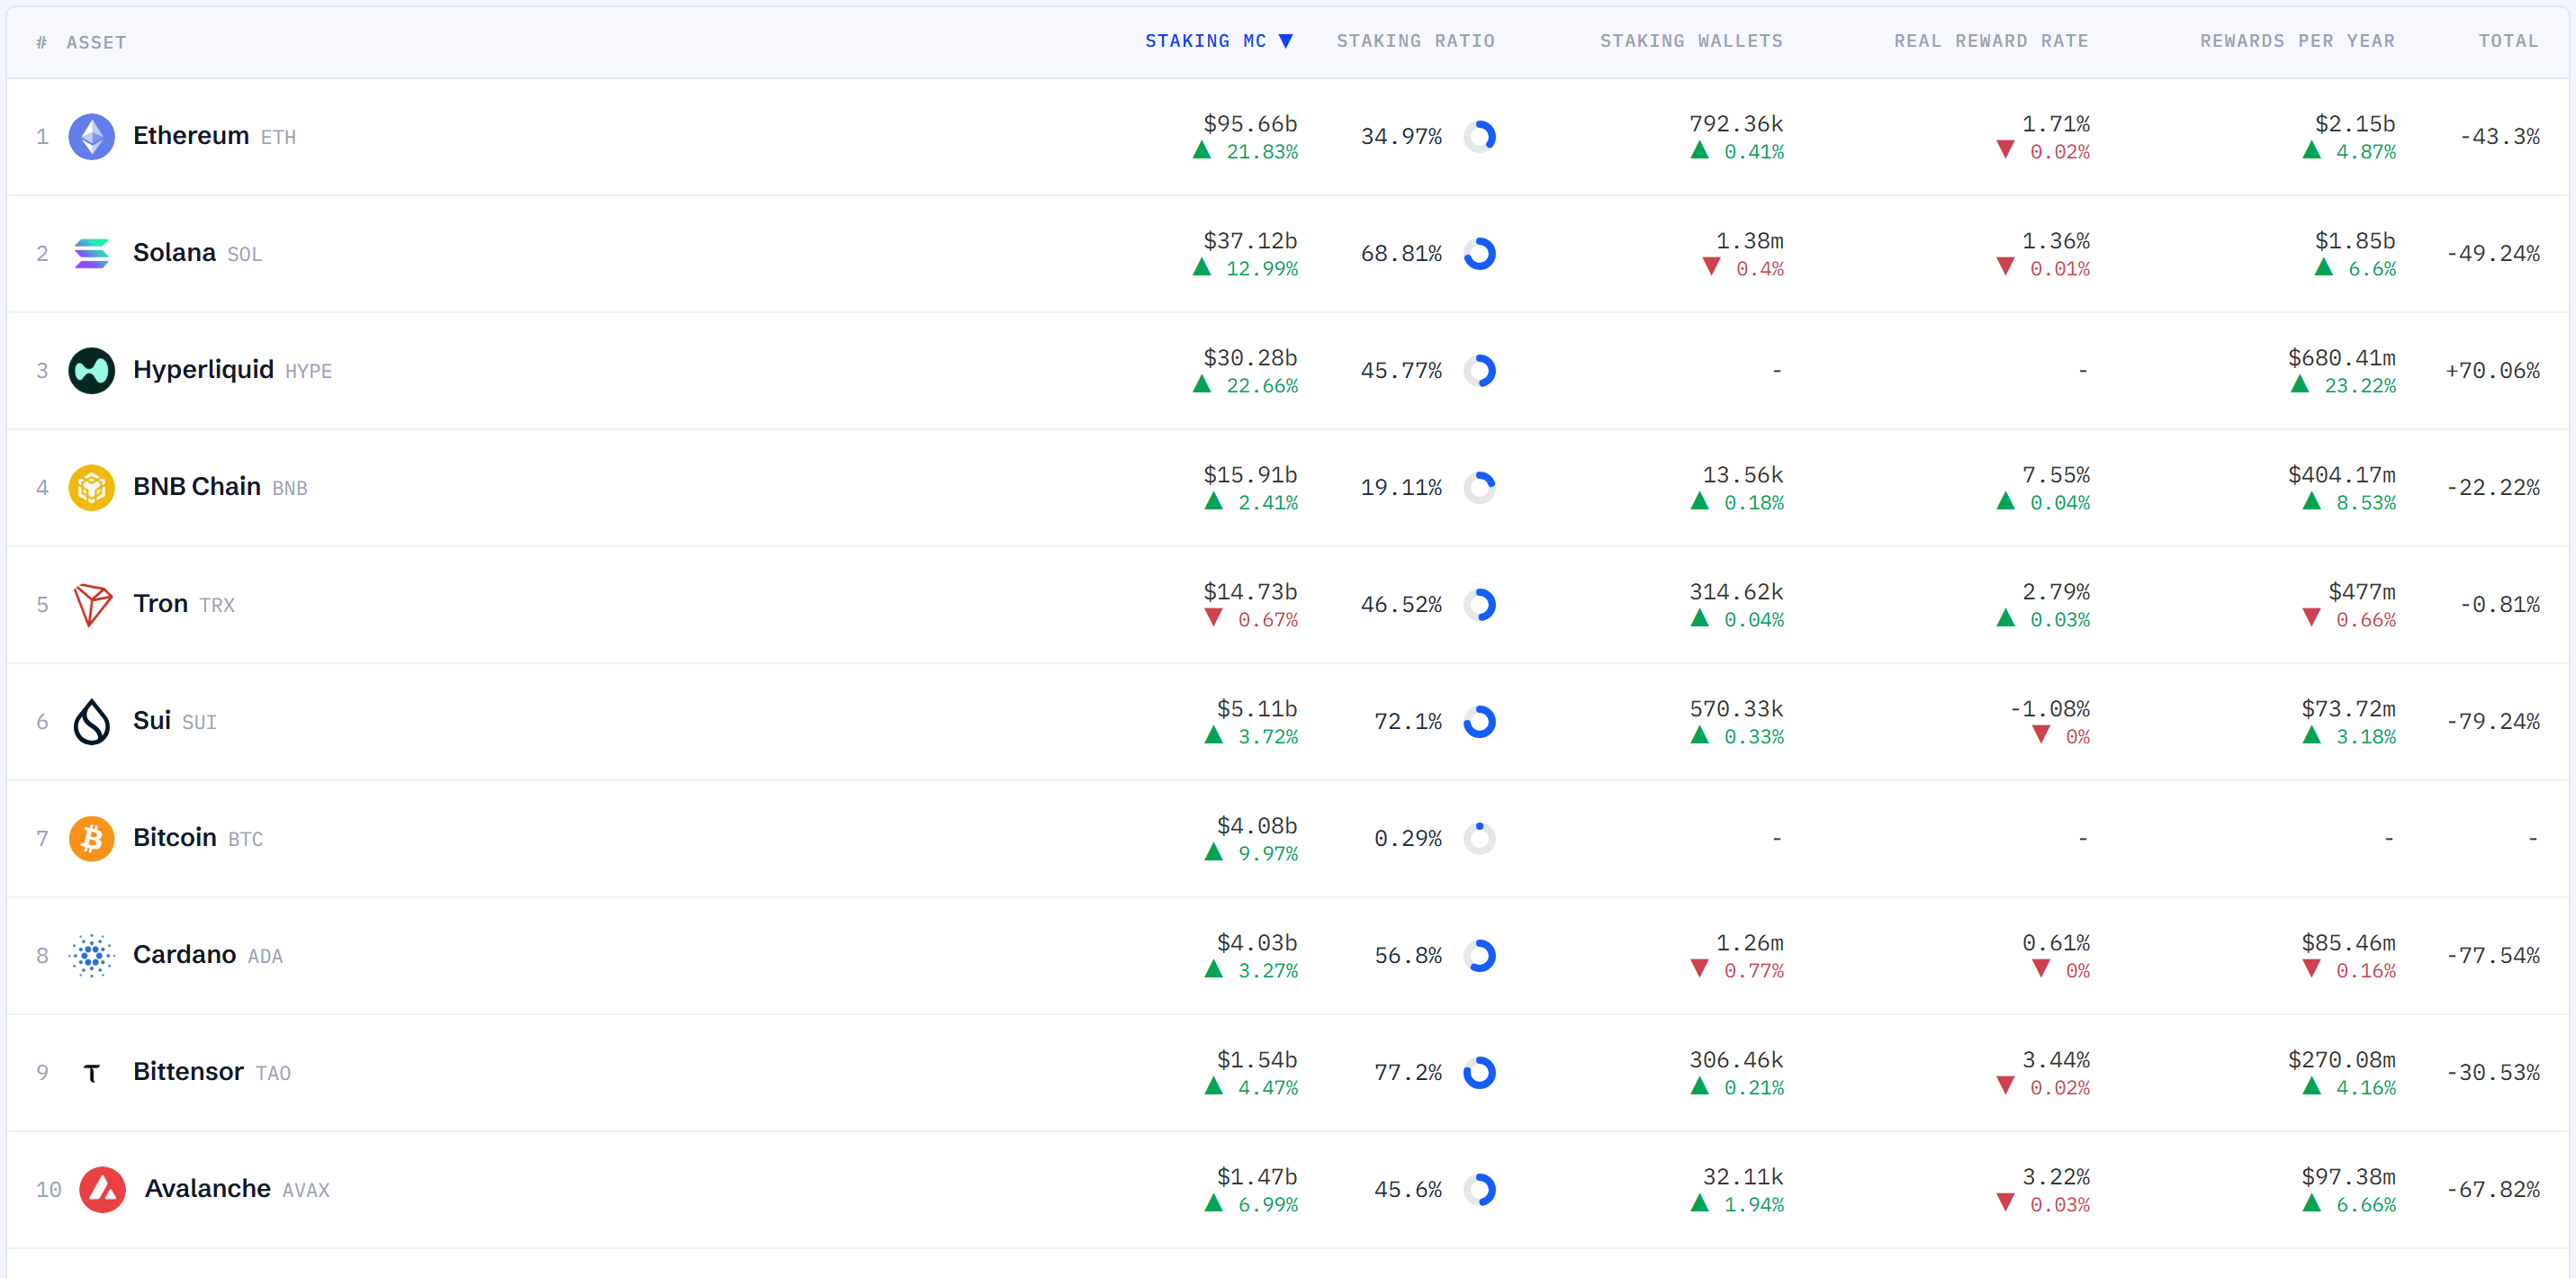Click Solana's staking ratio ring chart
This screenshot has height=1278, width=2576.
[1479, 254]
